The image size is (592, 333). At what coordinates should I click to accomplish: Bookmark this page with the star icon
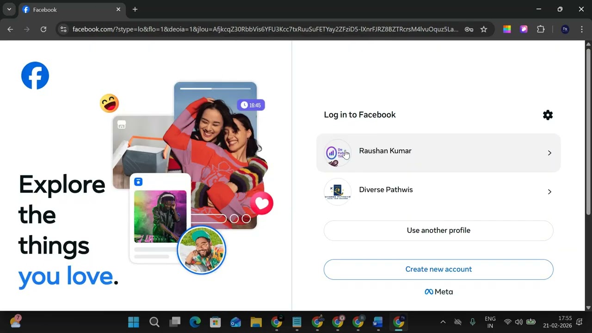pos(484,29)
